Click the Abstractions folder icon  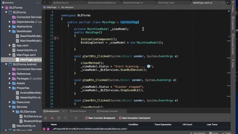point(14,26)
